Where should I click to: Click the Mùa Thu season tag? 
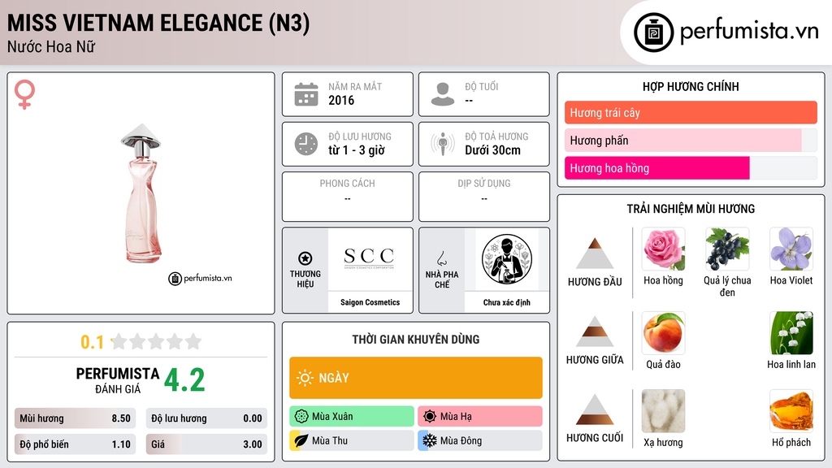pos(352,440)
